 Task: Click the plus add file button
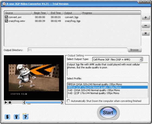point(146,18)
